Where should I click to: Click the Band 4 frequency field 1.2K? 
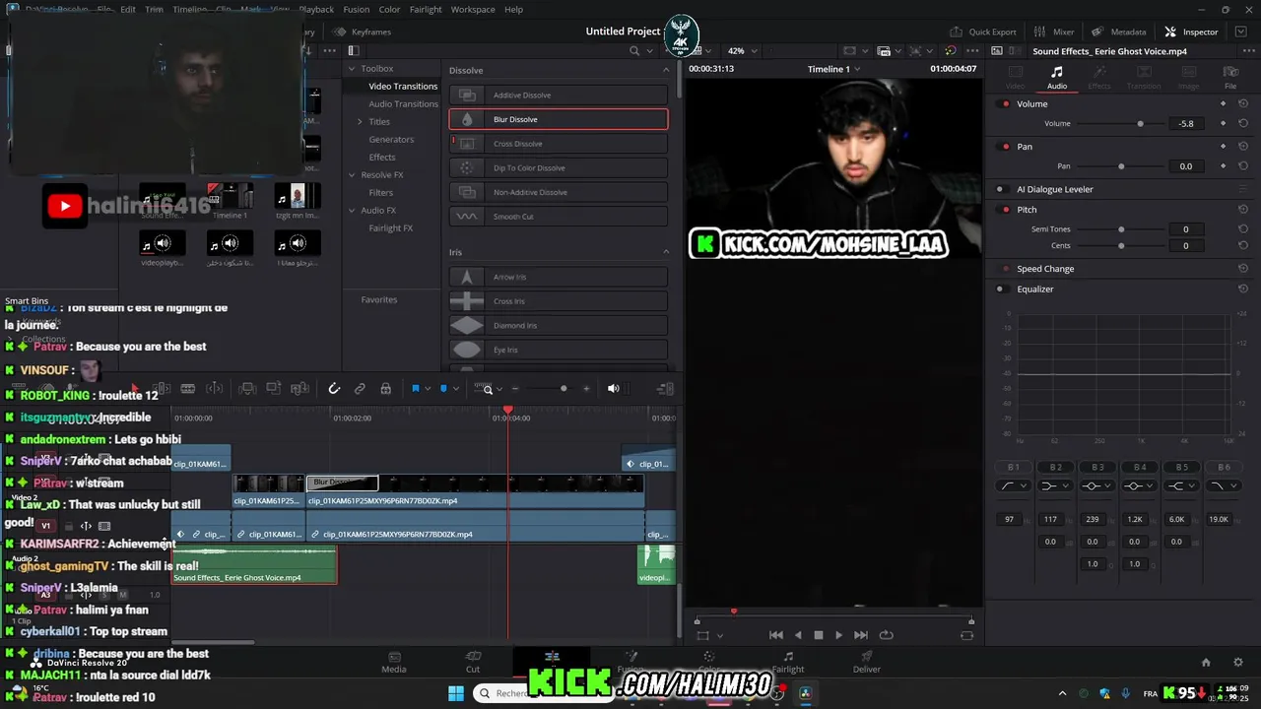(x=1135, y=519)
